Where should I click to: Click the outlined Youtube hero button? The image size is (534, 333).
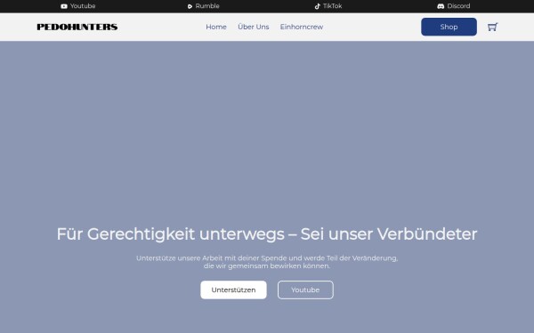pos(305,289)
